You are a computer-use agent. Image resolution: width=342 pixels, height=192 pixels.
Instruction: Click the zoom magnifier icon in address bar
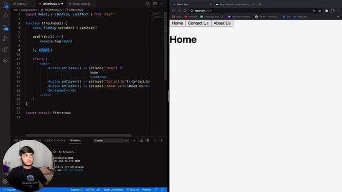tap(314, 11)
